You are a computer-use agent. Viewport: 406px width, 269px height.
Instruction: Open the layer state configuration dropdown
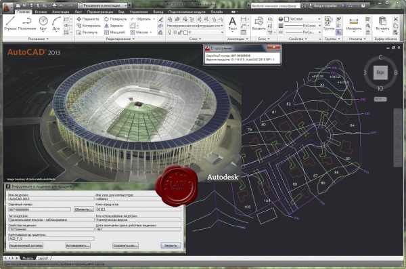tap(195, 26)
